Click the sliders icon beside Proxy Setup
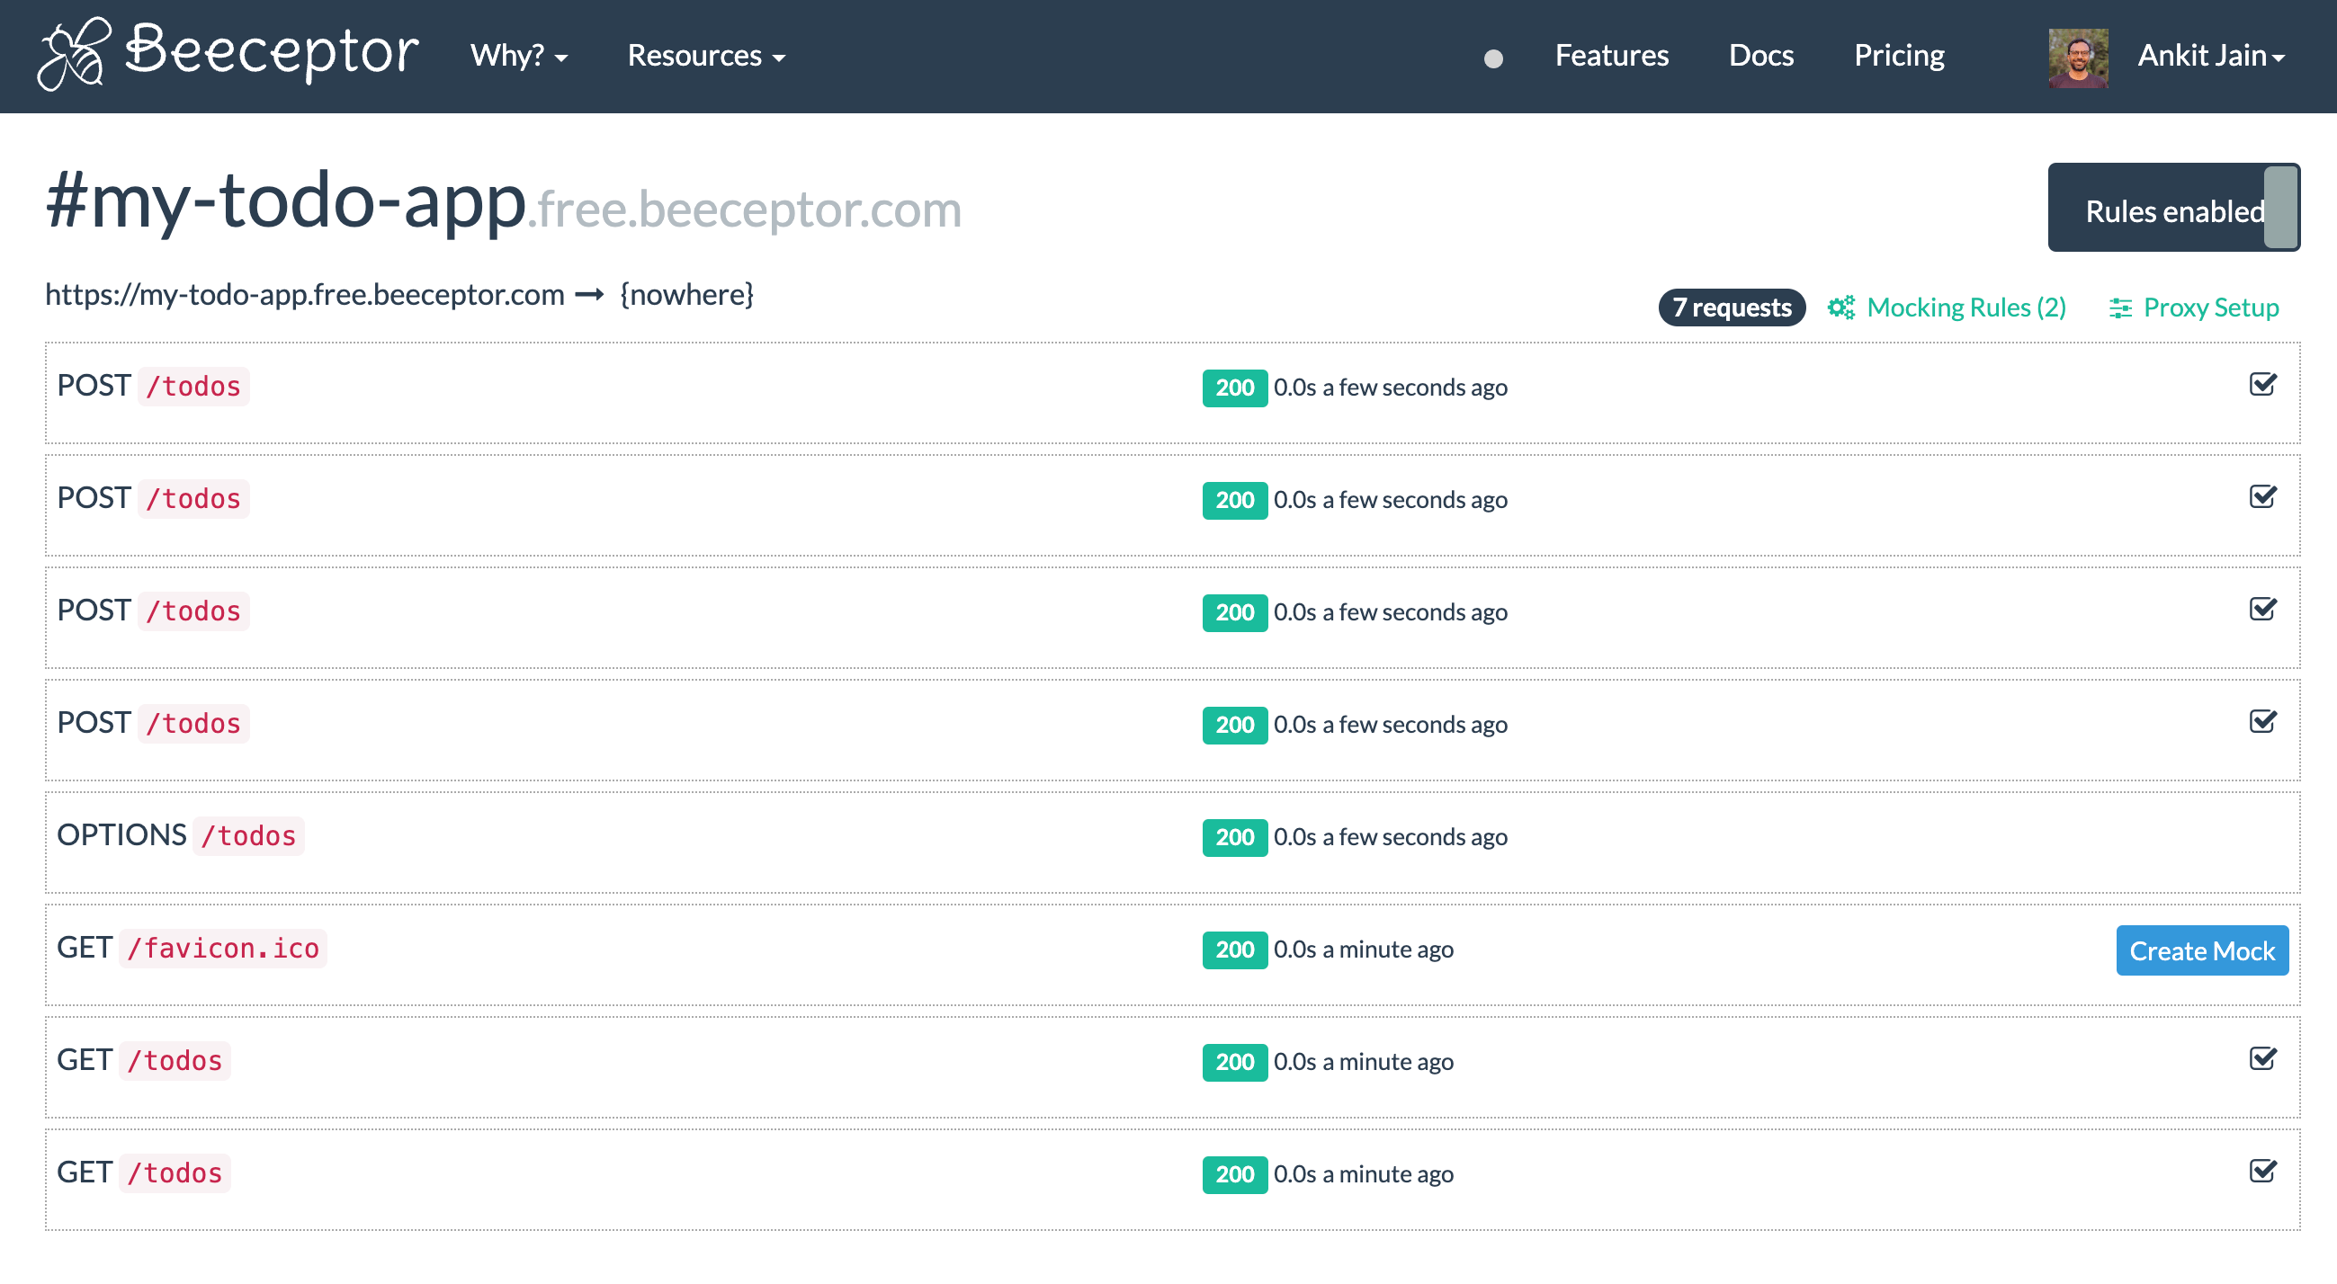The image size is (2337, 1284). (x=2120, y=308)
